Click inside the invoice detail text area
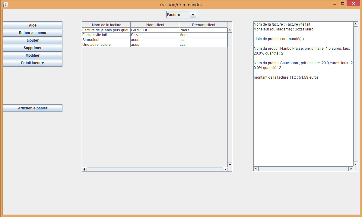 click(x=303, y=121)
